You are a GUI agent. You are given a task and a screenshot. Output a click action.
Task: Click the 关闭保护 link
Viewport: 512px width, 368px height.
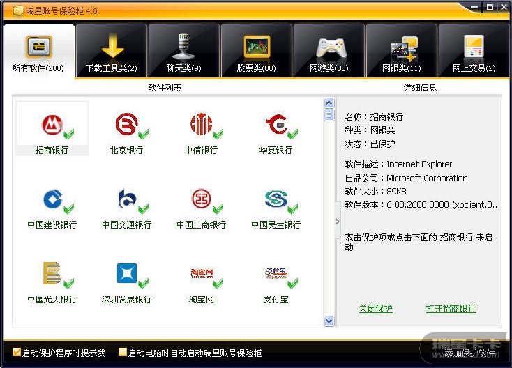(x=375, y=309)
